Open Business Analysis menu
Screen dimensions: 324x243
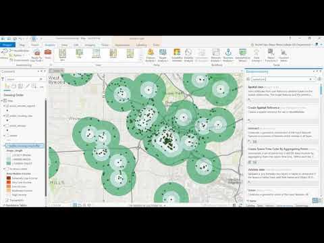pyautogui.click(x=228, y=55)
